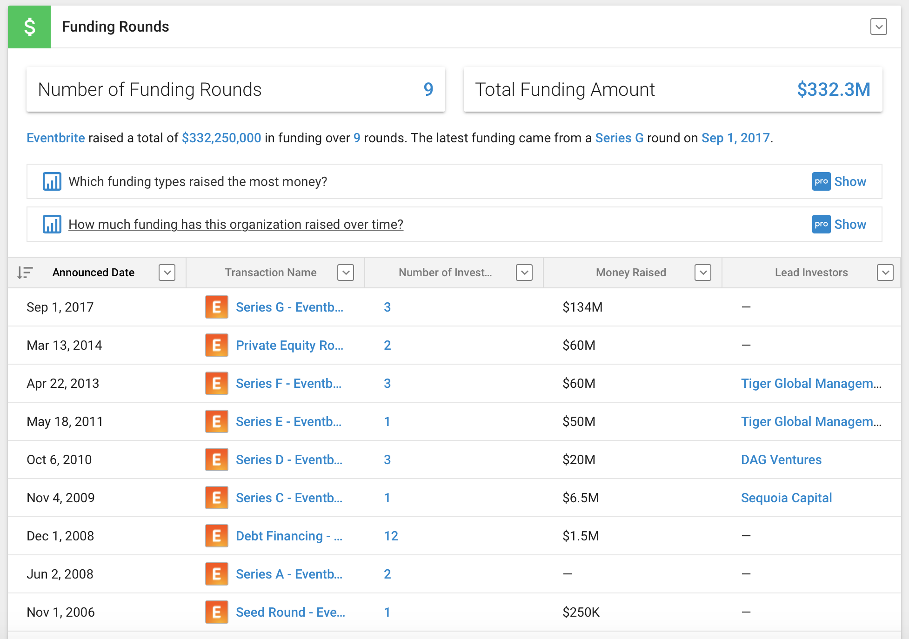909x639 pixels.
Task: Open the Private Equity Round transaction
Action: tap(289, 345)
